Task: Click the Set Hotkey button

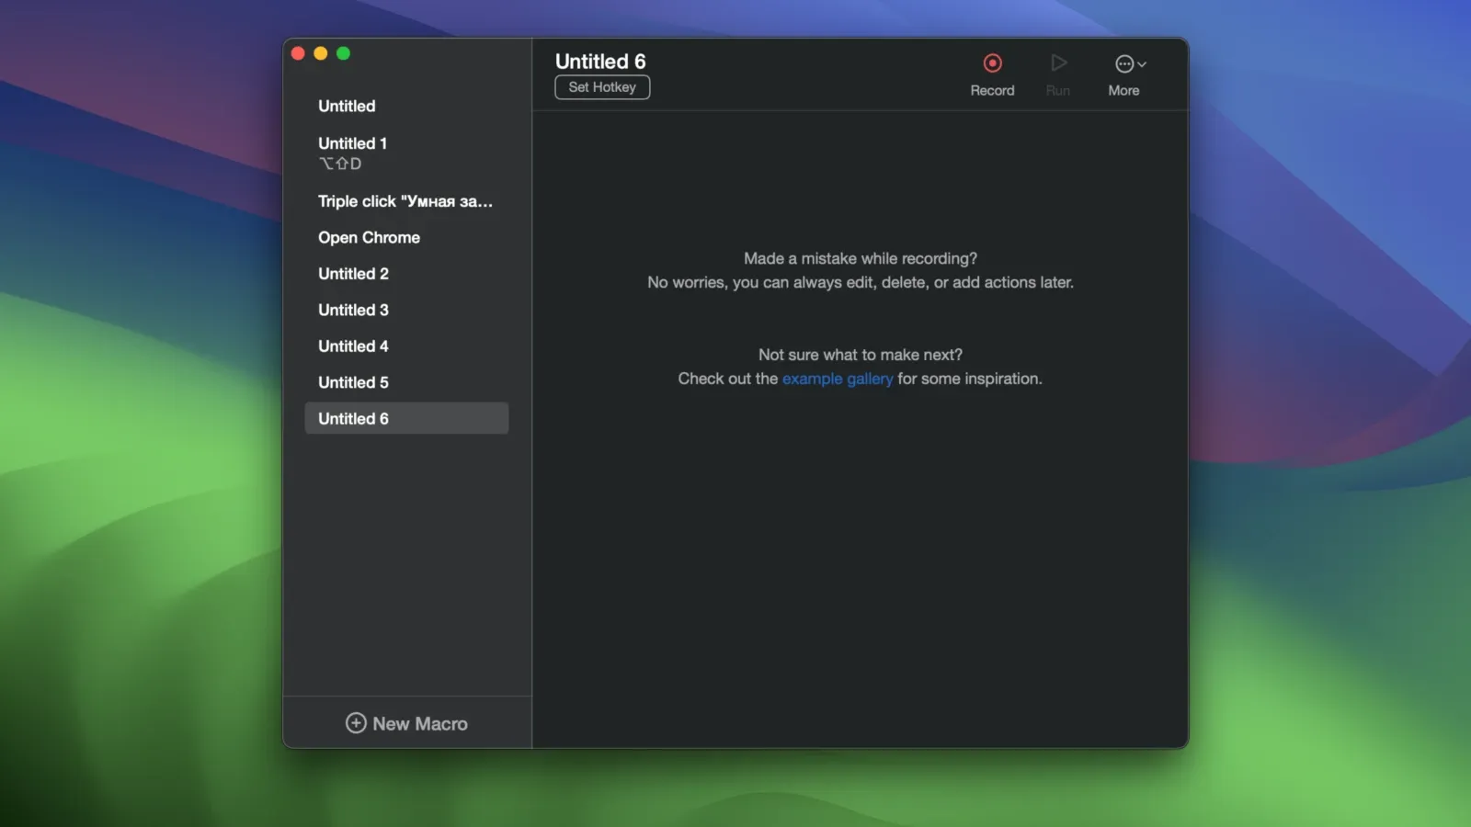Action: [602, 87]
